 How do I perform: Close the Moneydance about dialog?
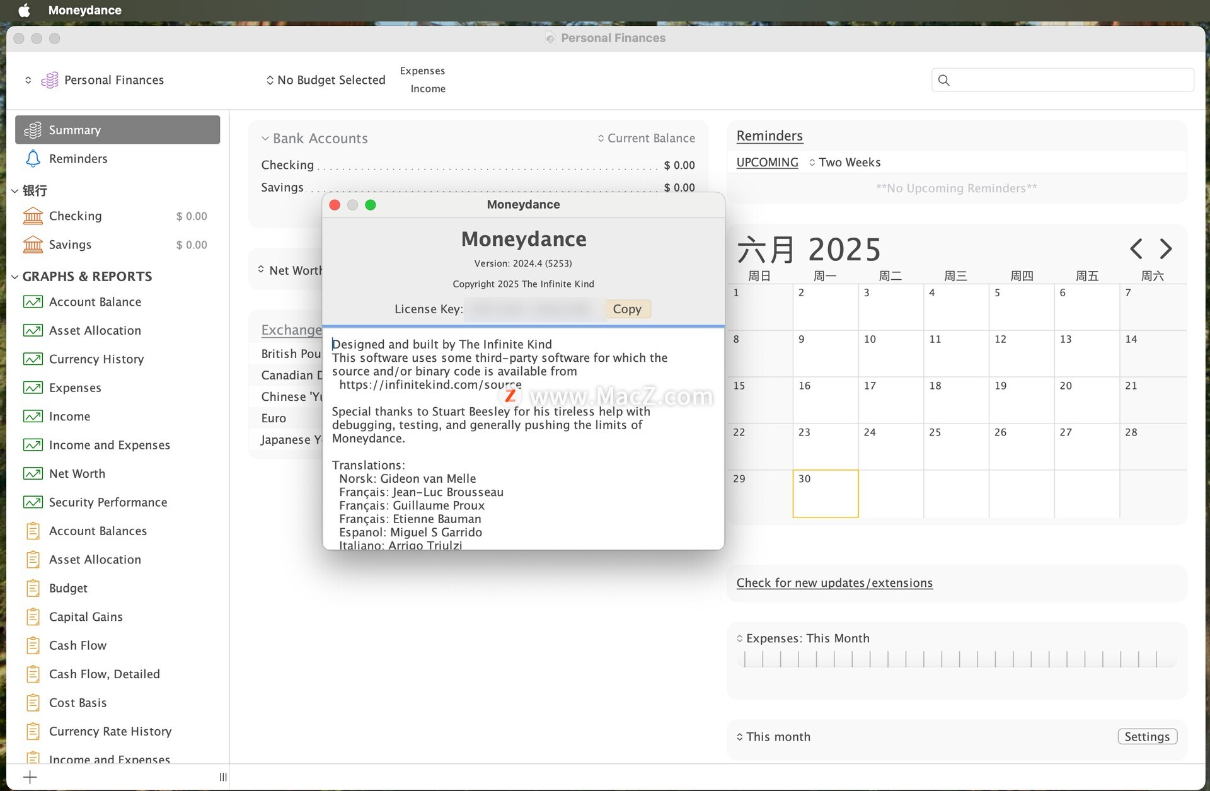coord(335,205)
